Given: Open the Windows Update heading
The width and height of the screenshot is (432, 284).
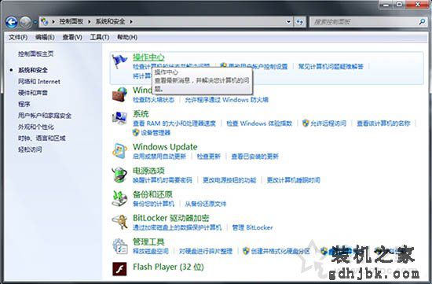Looking at the screenshot, I should point(165,147).
